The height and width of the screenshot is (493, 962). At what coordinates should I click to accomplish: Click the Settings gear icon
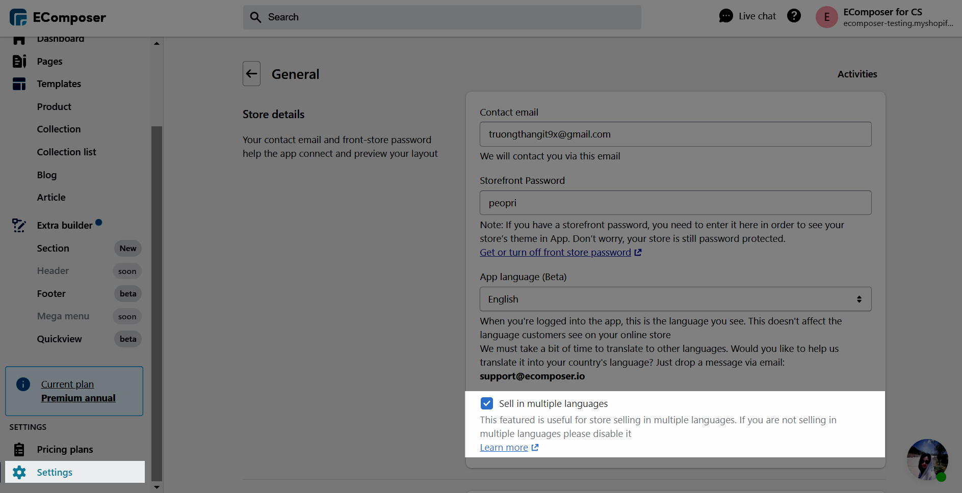tap(19, 472)
